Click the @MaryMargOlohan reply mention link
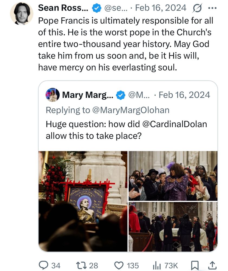 (x=131, y=110)
